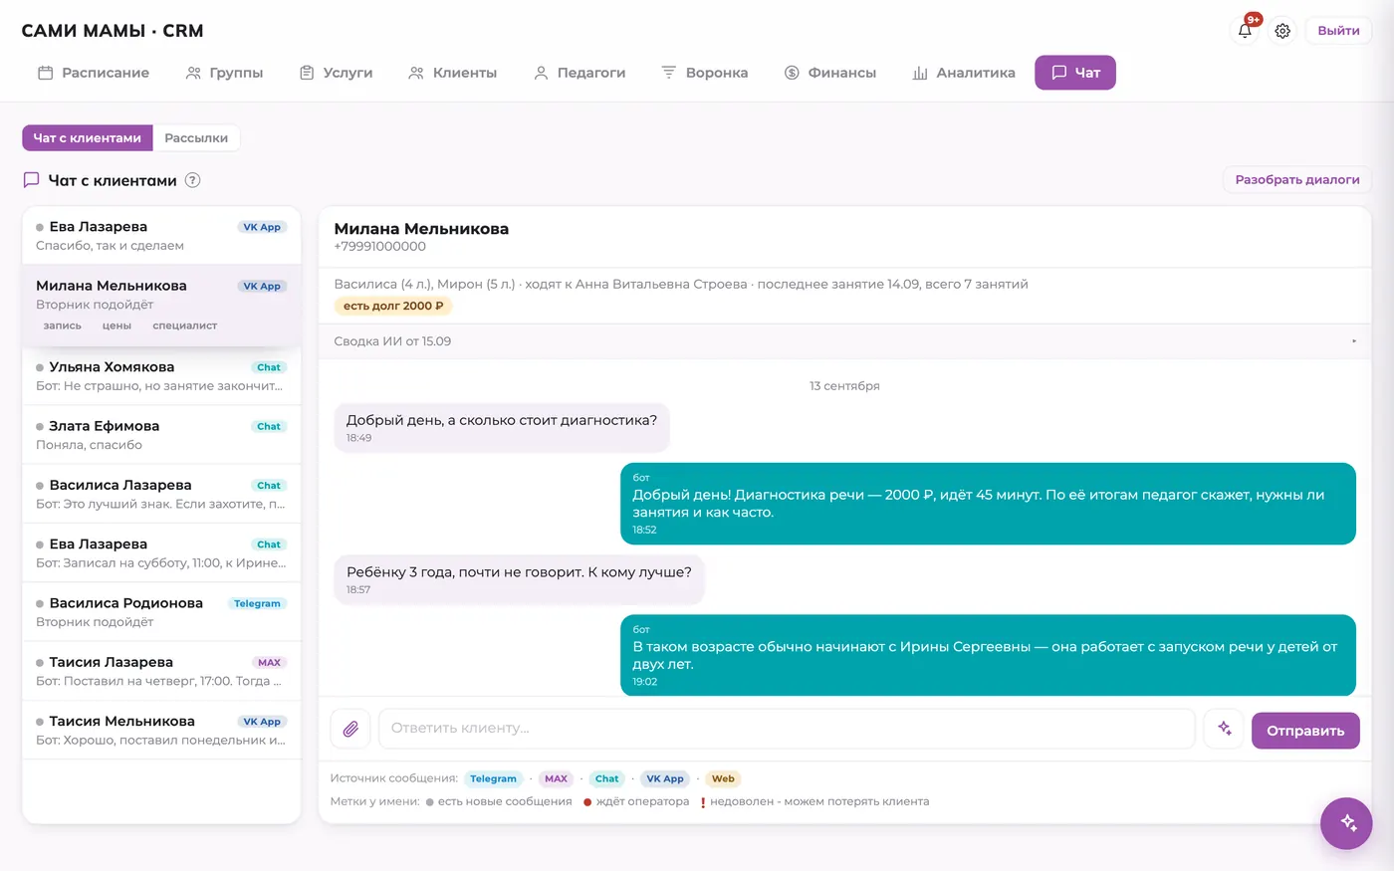Click the chat bubble icon beside heading

pyautogui.click(x=31, y=180)
